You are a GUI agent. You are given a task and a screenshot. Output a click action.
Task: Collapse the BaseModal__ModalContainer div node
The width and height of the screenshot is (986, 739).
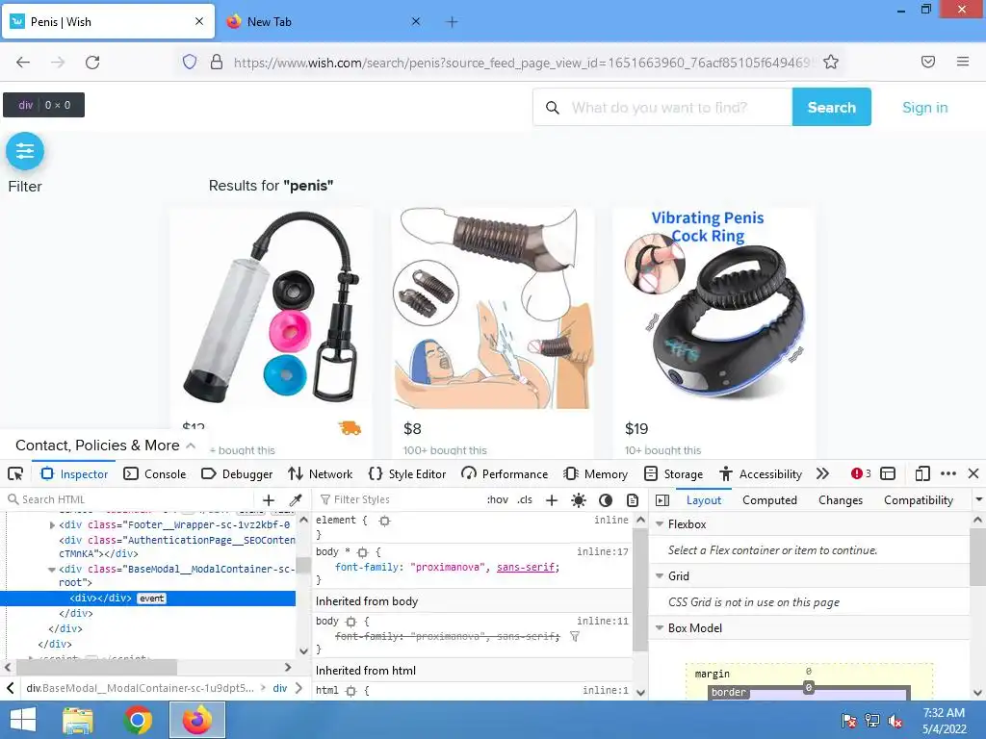tap(52, 570)
